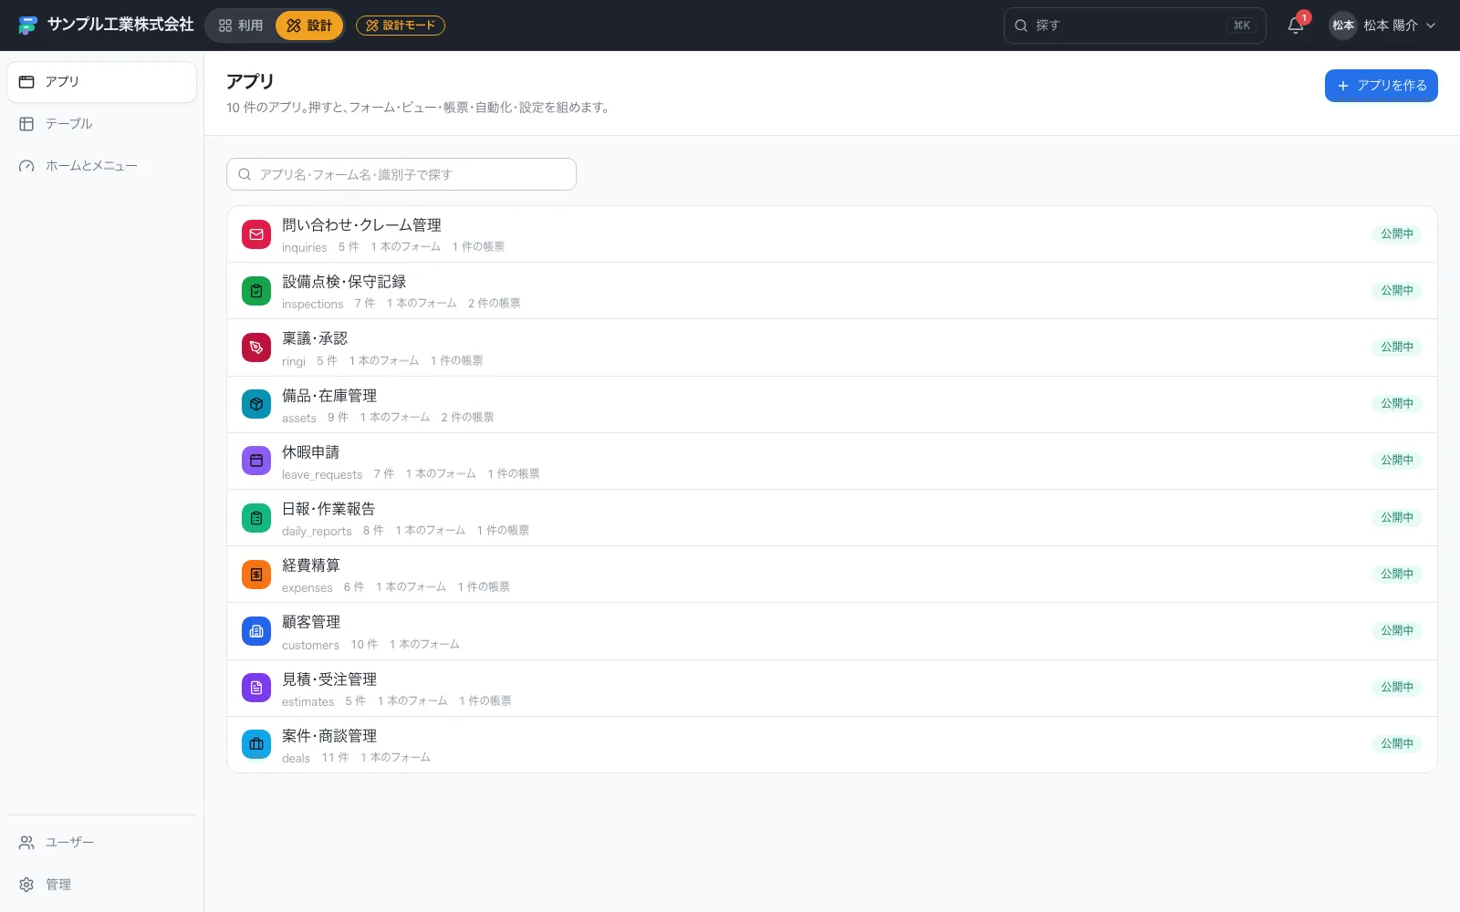Click the 'deals' identifier text
This screenshot has width=1460, height=912.
point(296,759)
